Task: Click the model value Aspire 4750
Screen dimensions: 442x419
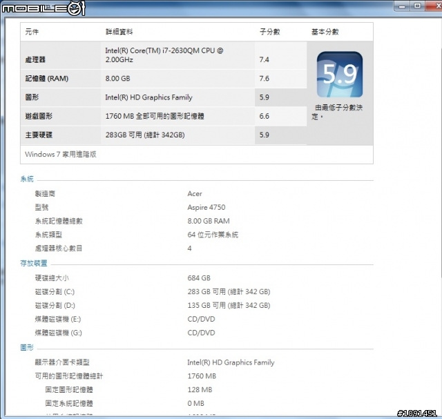Action: (x=206, y=207)
